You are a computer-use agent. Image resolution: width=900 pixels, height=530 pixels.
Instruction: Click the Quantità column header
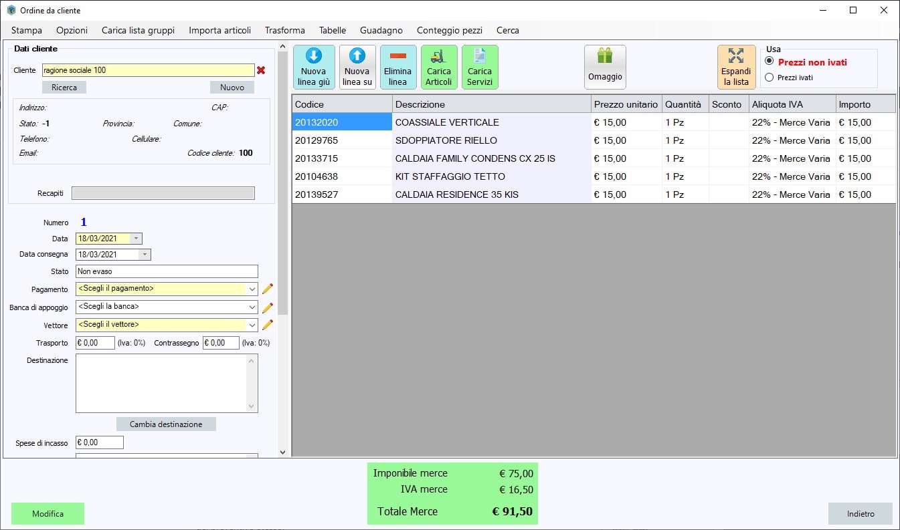(x=685, y=104)
